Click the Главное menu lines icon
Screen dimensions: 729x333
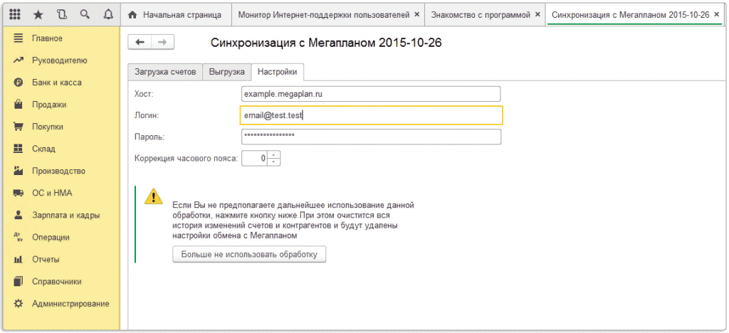[19, 38]
